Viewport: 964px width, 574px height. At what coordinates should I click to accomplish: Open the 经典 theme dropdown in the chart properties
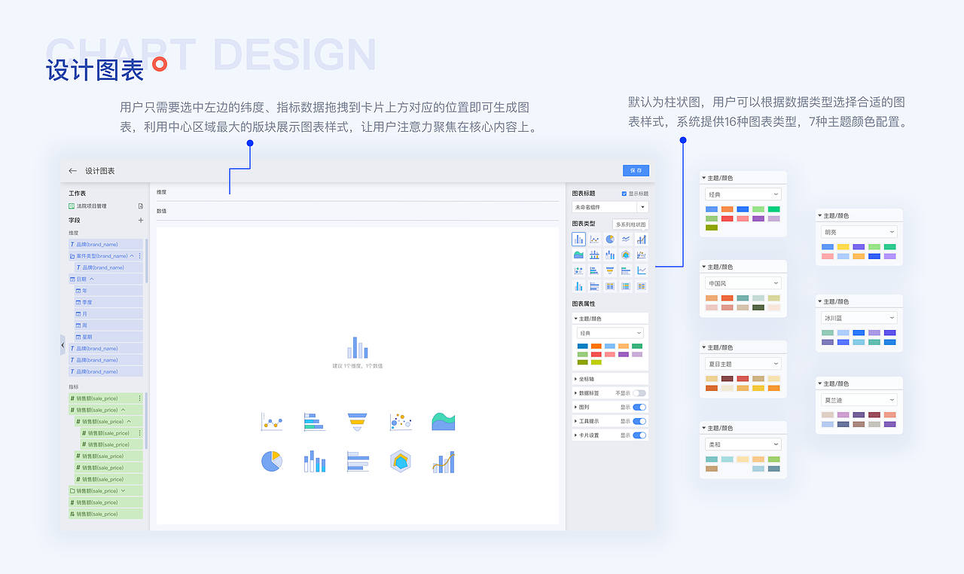pos(610,333)
